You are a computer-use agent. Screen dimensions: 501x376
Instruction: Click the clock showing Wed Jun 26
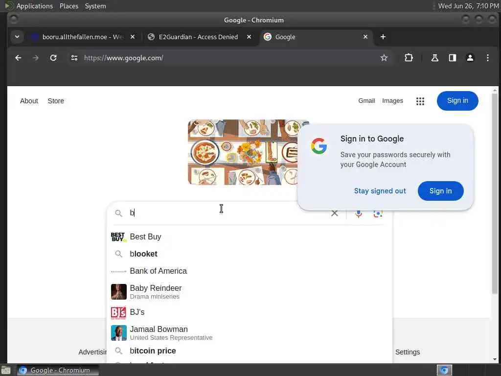click(x=468, y=6)
